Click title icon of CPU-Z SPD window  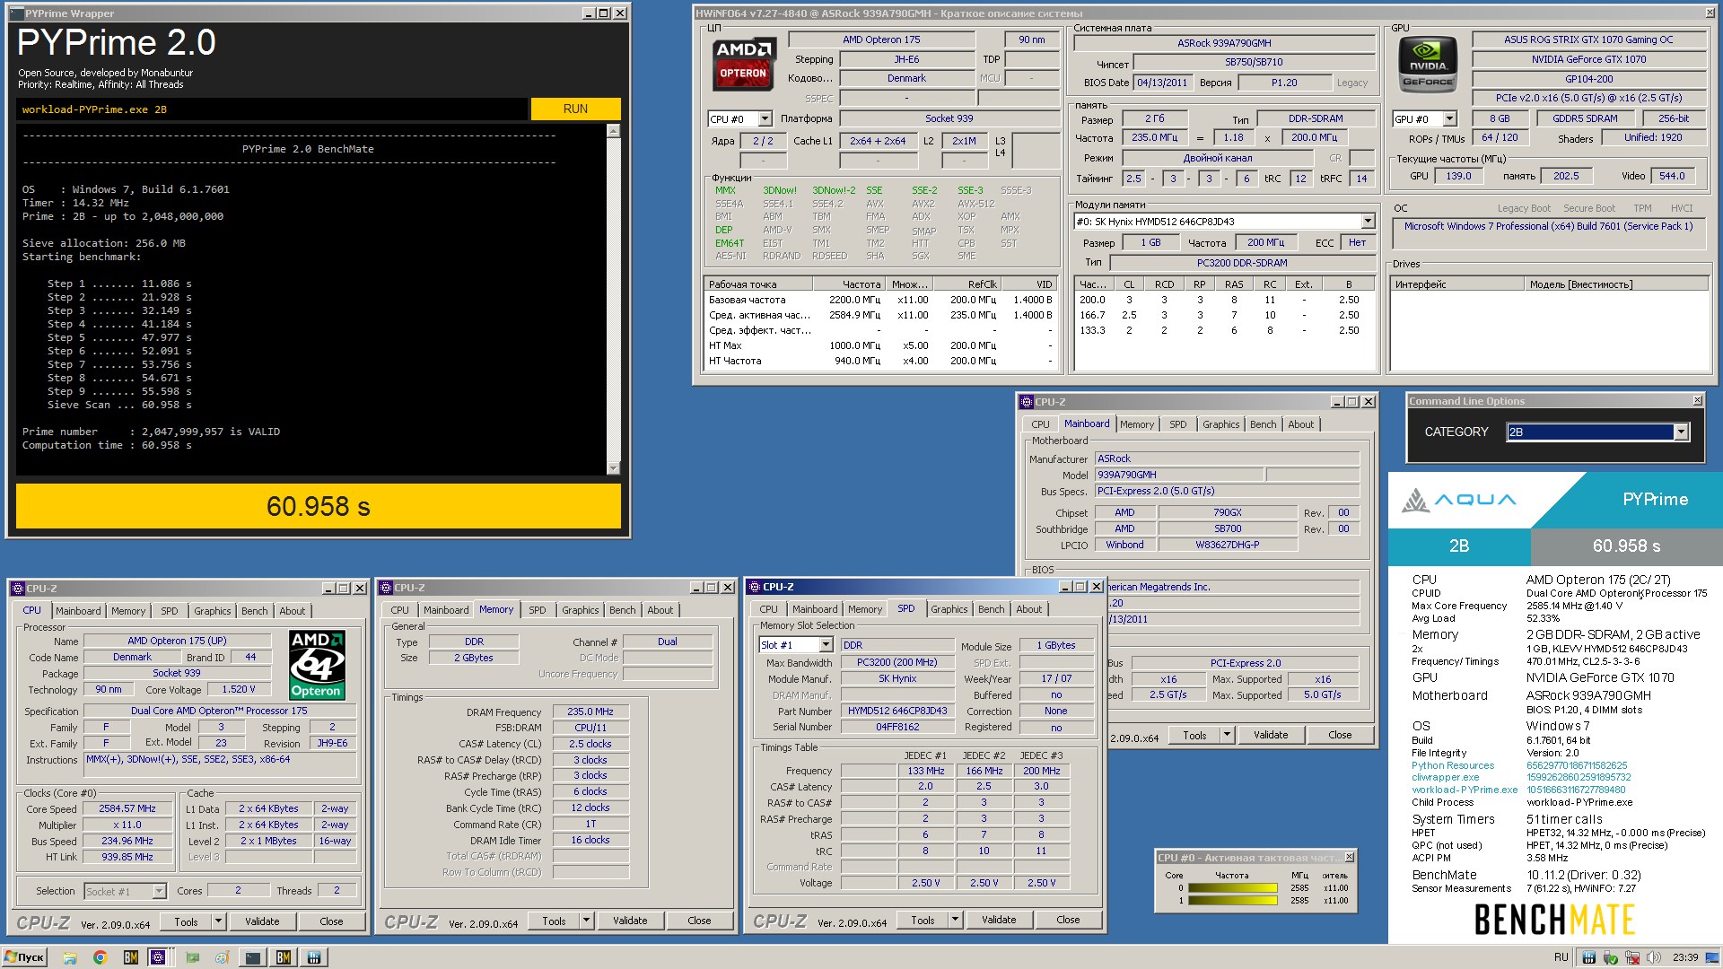(754, 587)
